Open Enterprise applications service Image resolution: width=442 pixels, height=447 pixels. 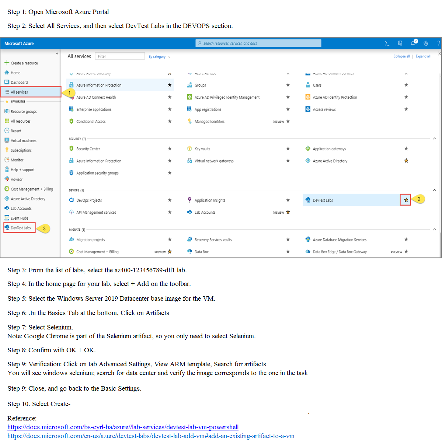(x=94, y=109)
